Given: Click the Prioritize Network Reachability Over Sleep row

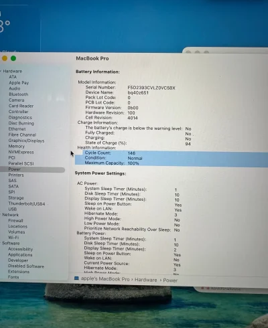Looking at the screenshot, I should [x=132, y=229].
